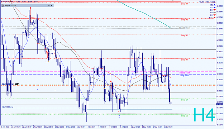
Task: Click the red down arrow next to H1
Action: (x=215, y=15)
